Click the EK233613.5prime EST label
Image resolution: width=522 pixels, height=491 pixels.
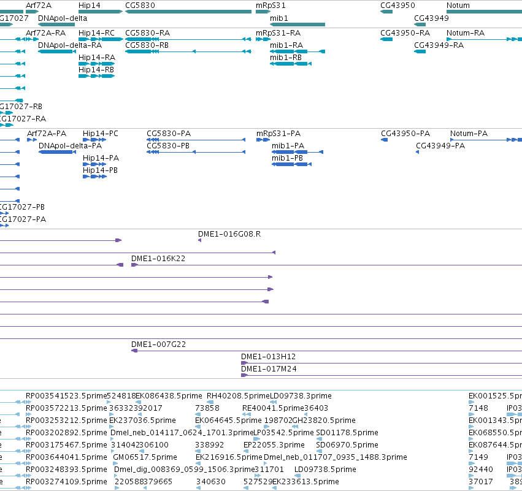305,482
